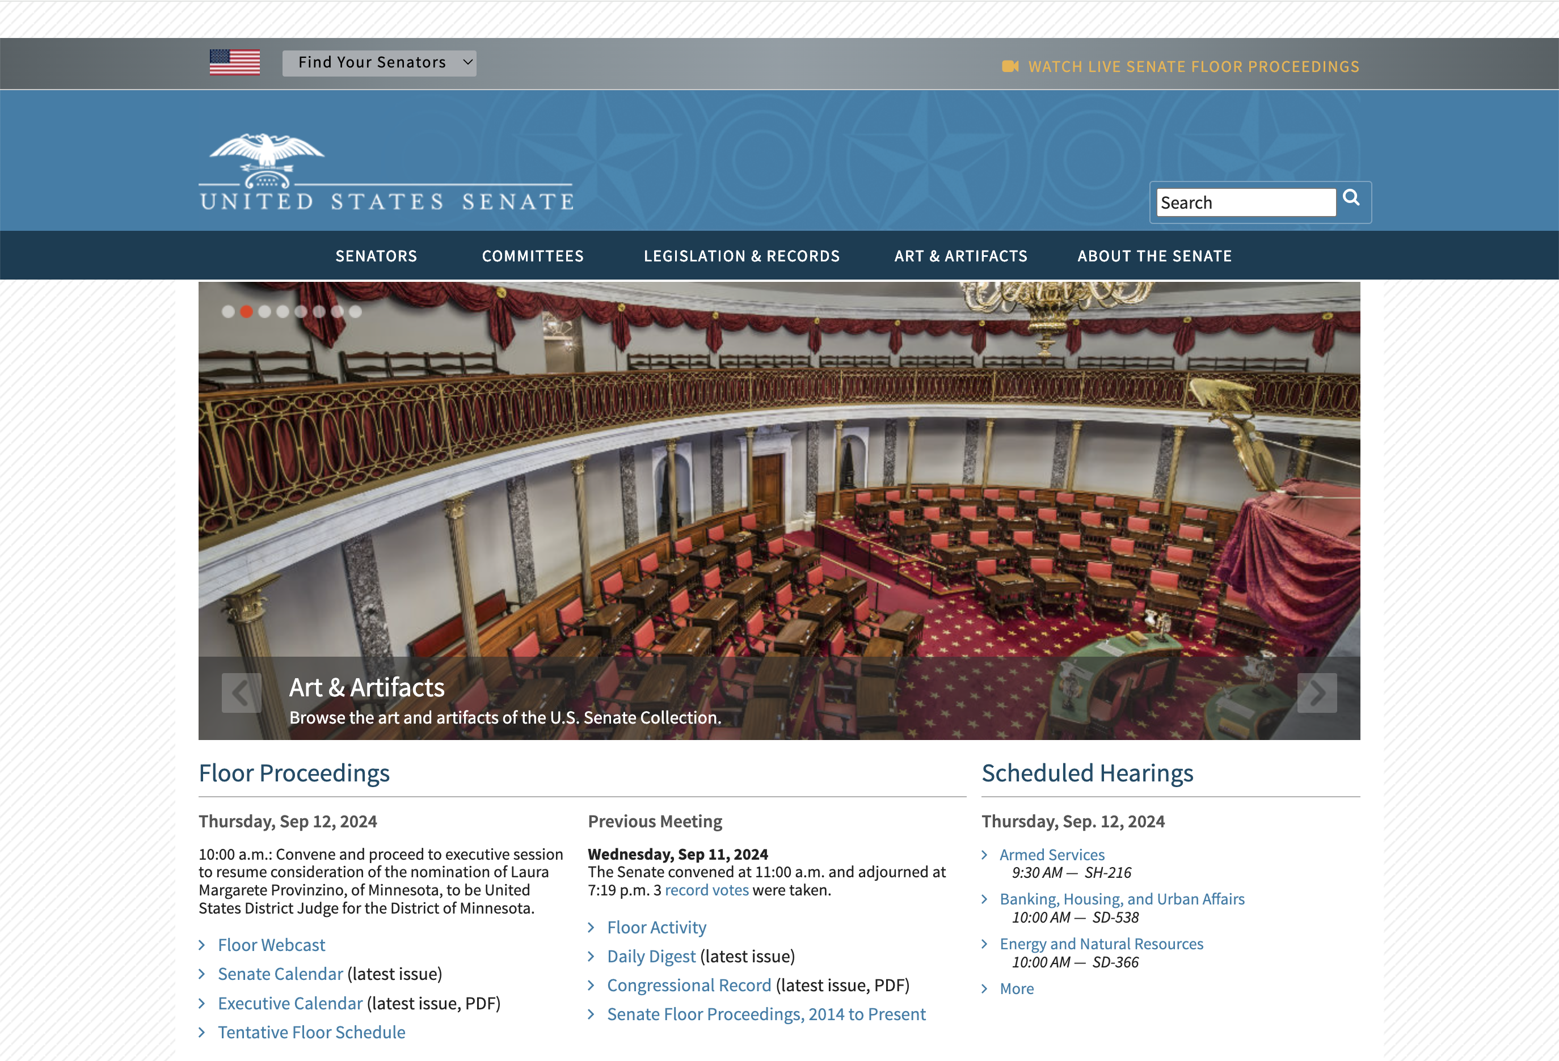Viewport: 1559px width, 1061px height.
Task: Select the active orange carousel dot
Action: coord(246,312)
